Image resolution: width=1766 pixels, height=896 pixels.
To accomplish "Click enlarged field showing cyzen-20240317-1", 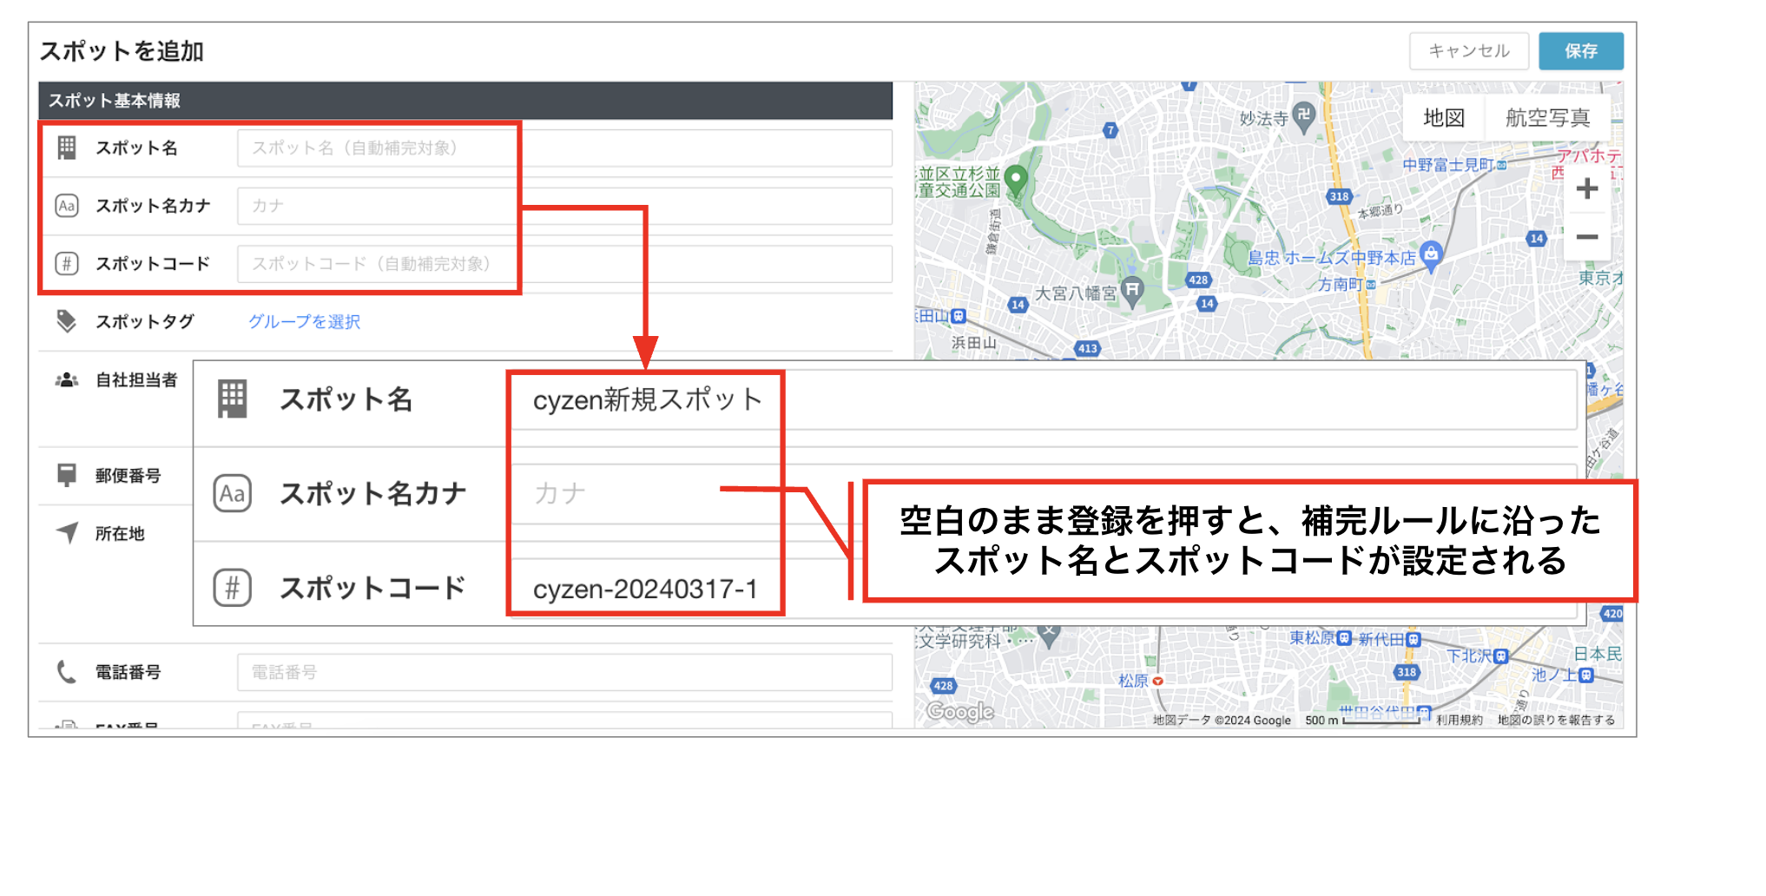I will pyautogui.click(x=1044, y=589).
